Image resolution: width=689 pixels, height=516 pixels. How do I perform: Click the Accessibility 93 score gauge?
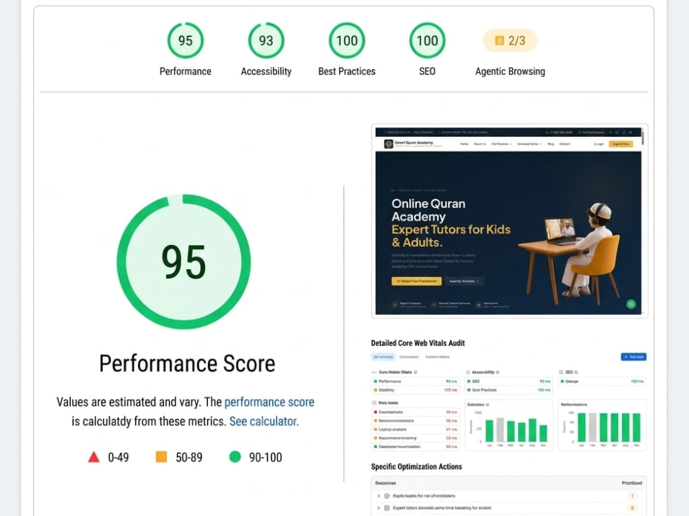coord(266,41)
